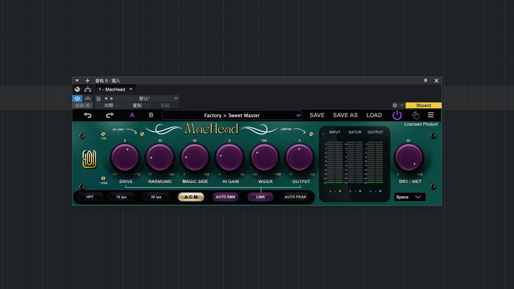Open the 1 - MacHead plugin dropdown

pos(115,89)
